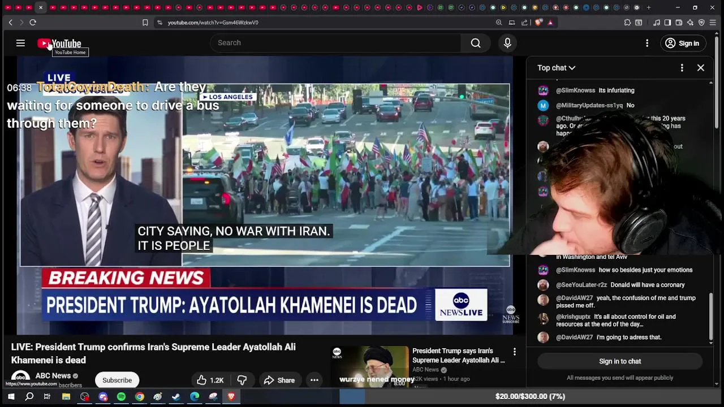Viewport: 724px width, 407px height.
Task: Open Brave VPN shield icon
Action: coord(701,23)
